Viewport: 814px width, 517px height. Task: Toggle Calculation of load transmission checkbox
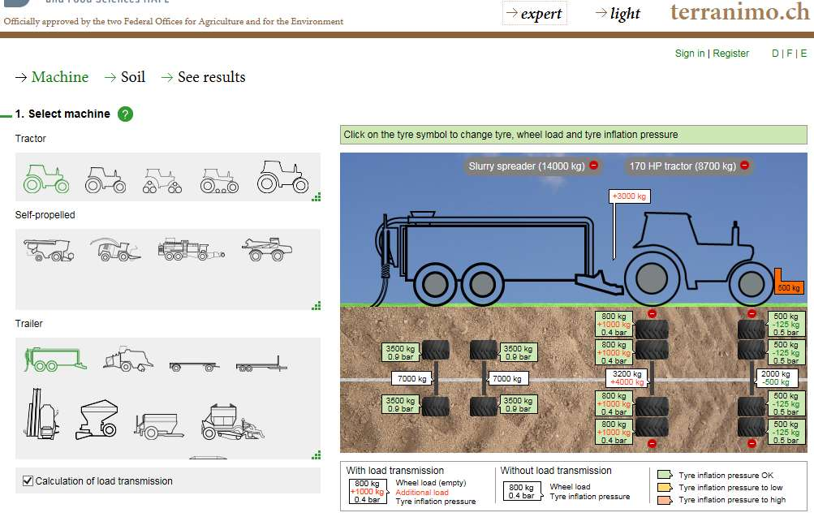pos(28,480)
